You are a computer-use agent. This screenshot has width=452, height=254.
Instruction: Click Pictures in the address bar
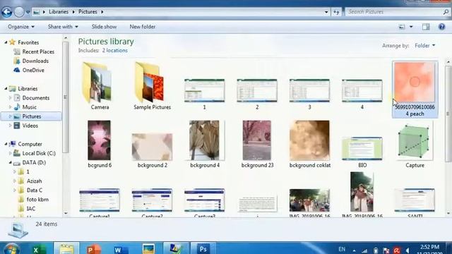point(88,12)
